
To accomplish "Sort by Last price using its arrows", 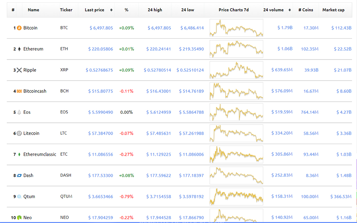I will [x=111, y=10].
